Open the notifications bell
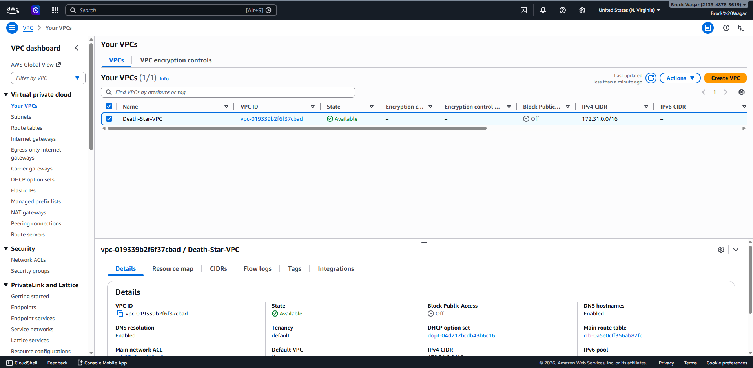753x368 pixels. [543, 10]
